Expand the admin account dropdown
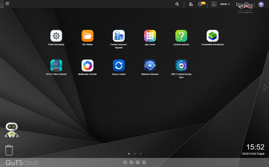 pyautogui.click(x=225, y=4)
